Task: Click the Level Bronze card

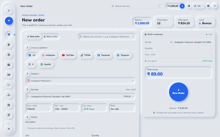Action: 206,22
